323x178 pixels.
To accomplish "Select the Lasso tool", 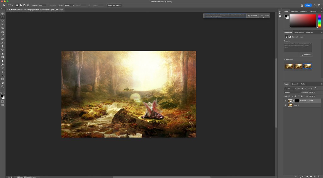I will 3,21.
